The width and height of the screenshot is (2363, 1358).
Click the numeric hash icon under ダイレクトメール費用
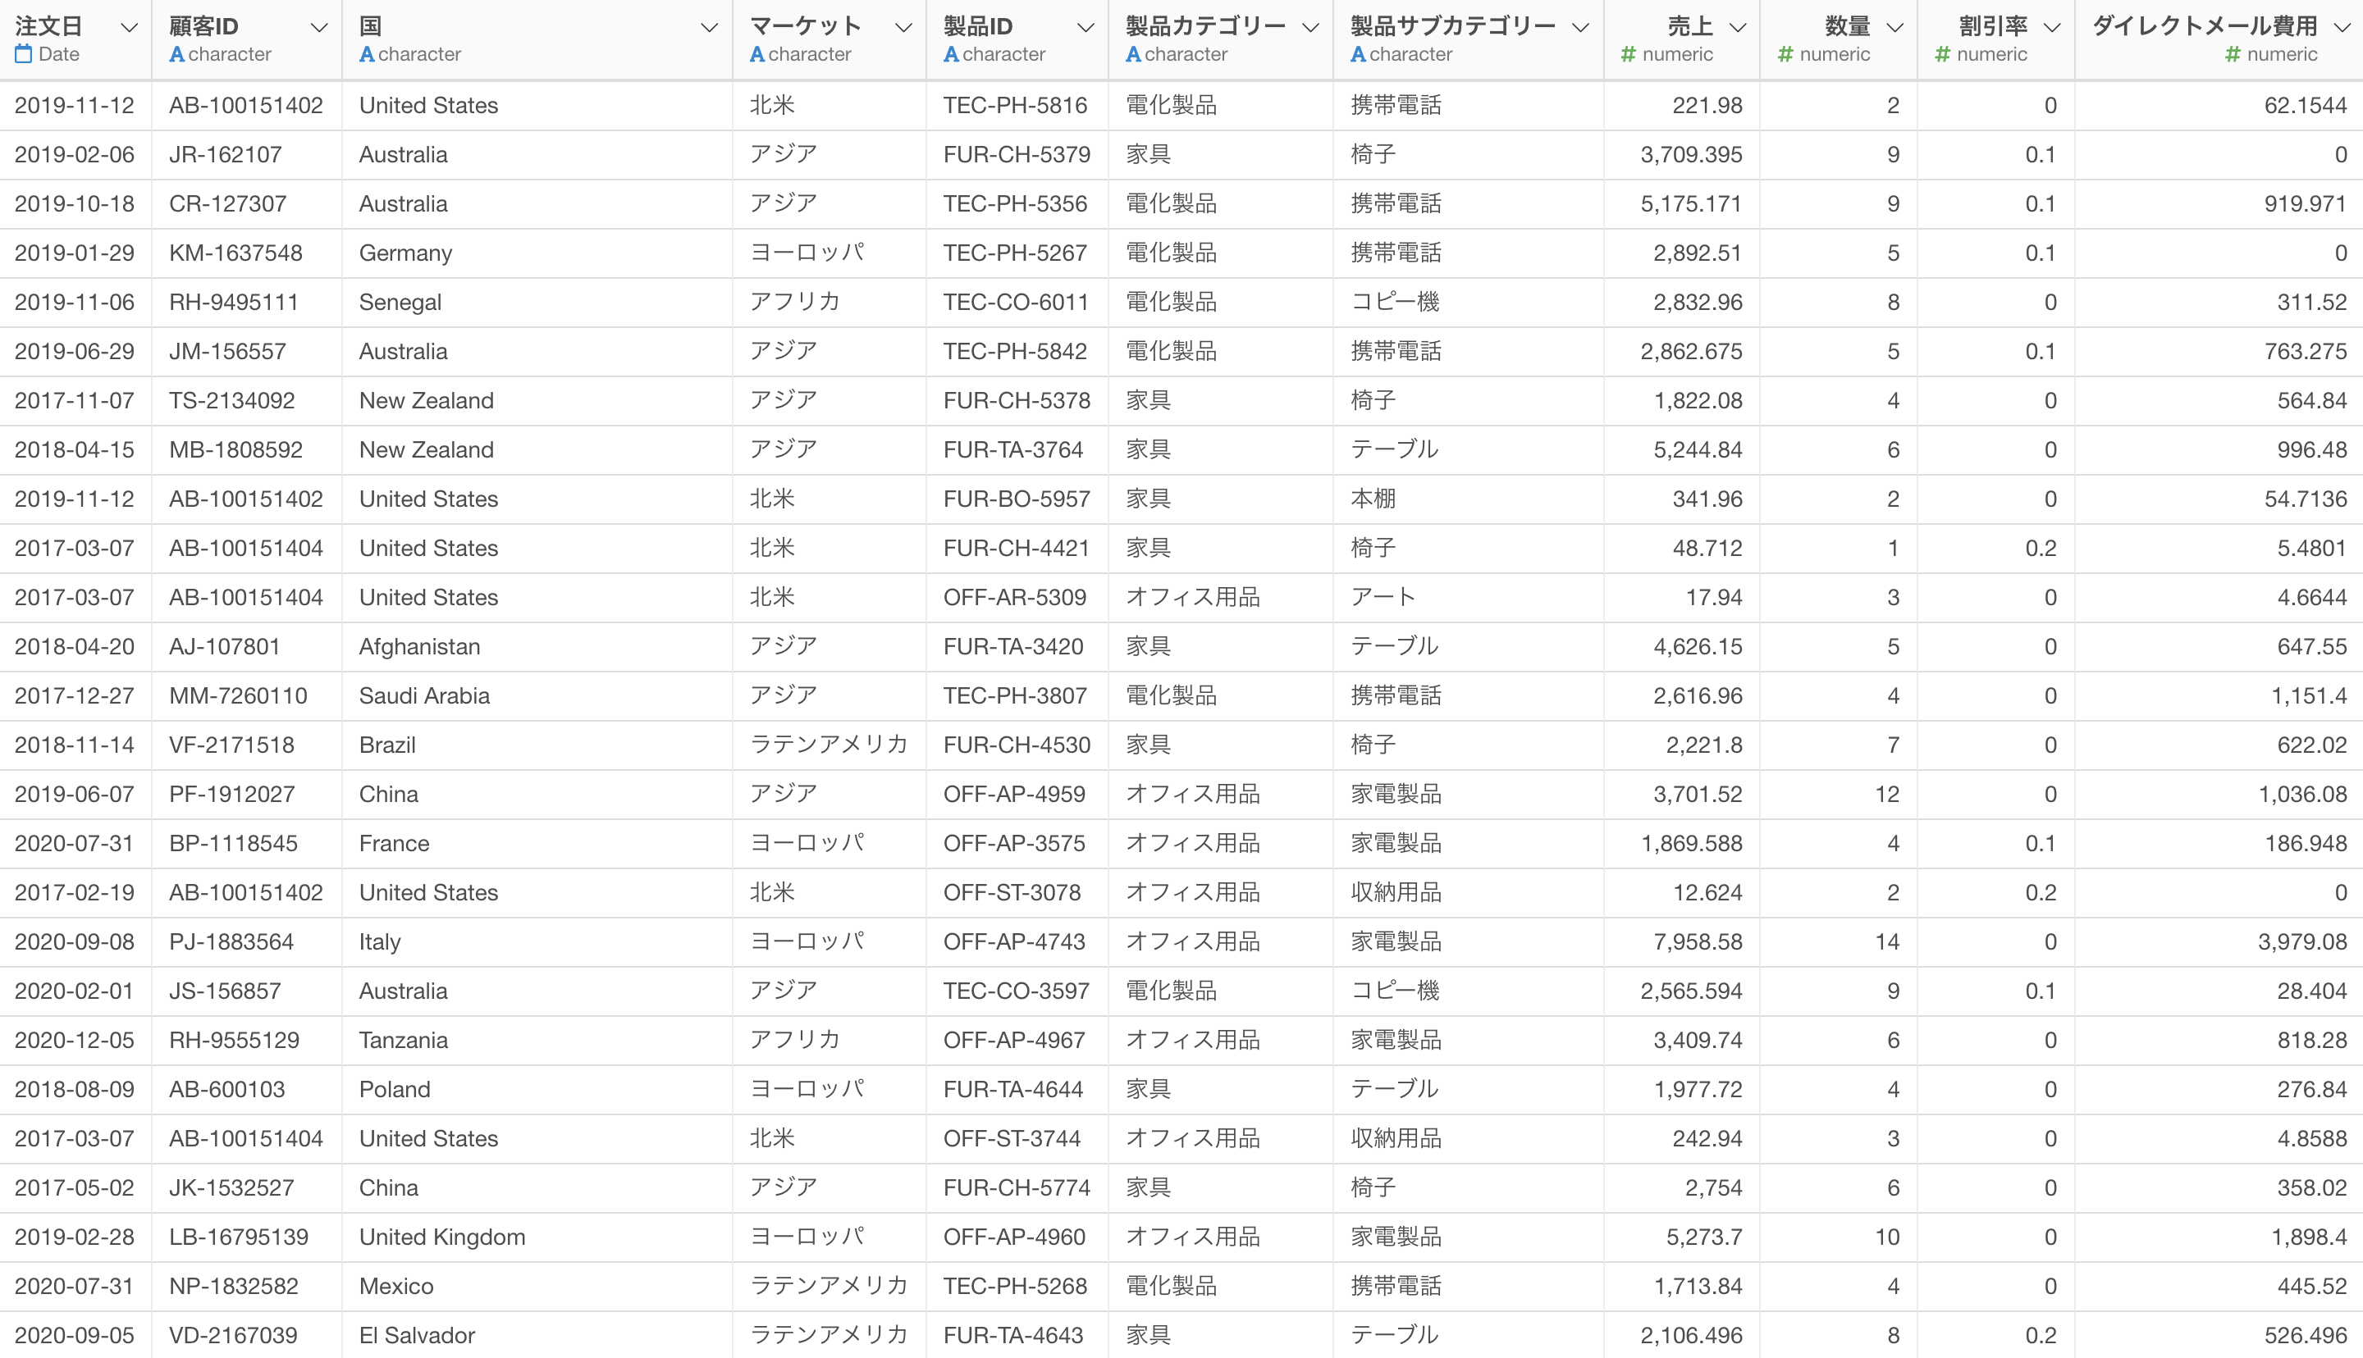(2233, 54)
